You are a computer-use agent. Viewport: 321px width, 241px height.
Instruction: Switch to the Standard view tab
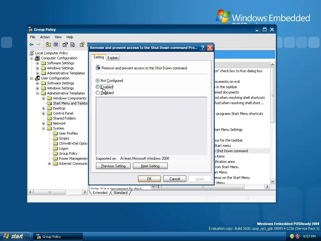point(120,193)
